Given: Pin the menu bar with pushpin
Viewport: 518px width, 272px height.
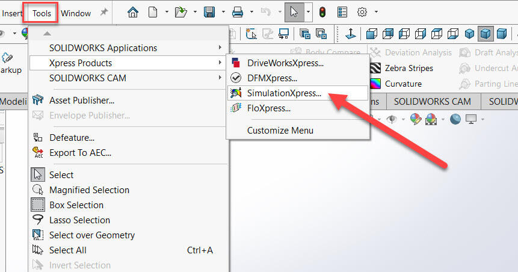Looking at the screenshot, I should point(104,13).
